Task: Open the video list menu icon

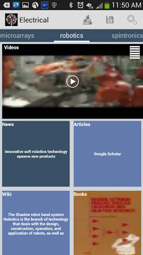Action: (x=135, y=52)
